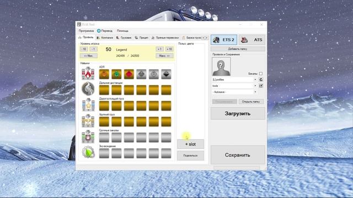Switch to the Компания tab
The width and height of the screenshot is (353, 198).
click(x=105, y=38)
